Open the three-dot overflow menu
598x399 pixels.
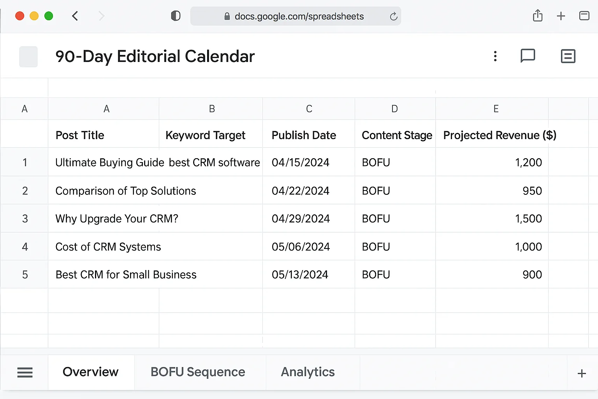click(x=495, y=56)
